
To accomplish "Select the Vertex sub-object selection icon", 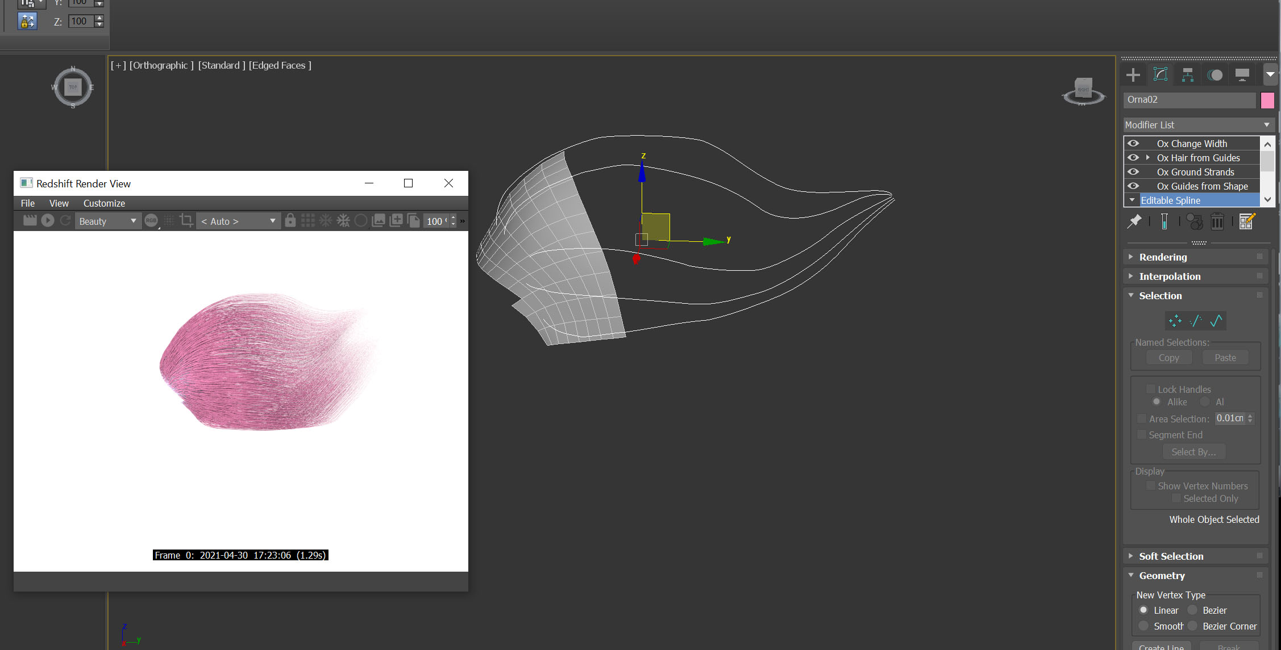I will pyautogui.click(x=1175, y=321).
